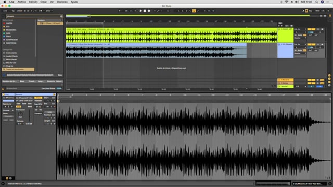Toggle track one's yellow activator button
333x187 pixels.
pyautogui.click(x=311, y=29)
